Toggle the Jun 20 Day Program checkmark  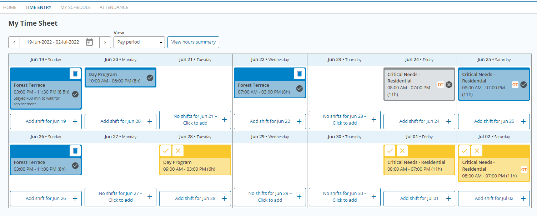pyautogui.click(x=150, y=78)
